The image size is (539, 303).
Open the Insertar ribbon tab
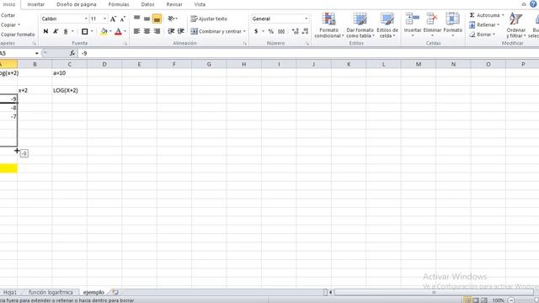pyautogui.click(x=35, y=4)
